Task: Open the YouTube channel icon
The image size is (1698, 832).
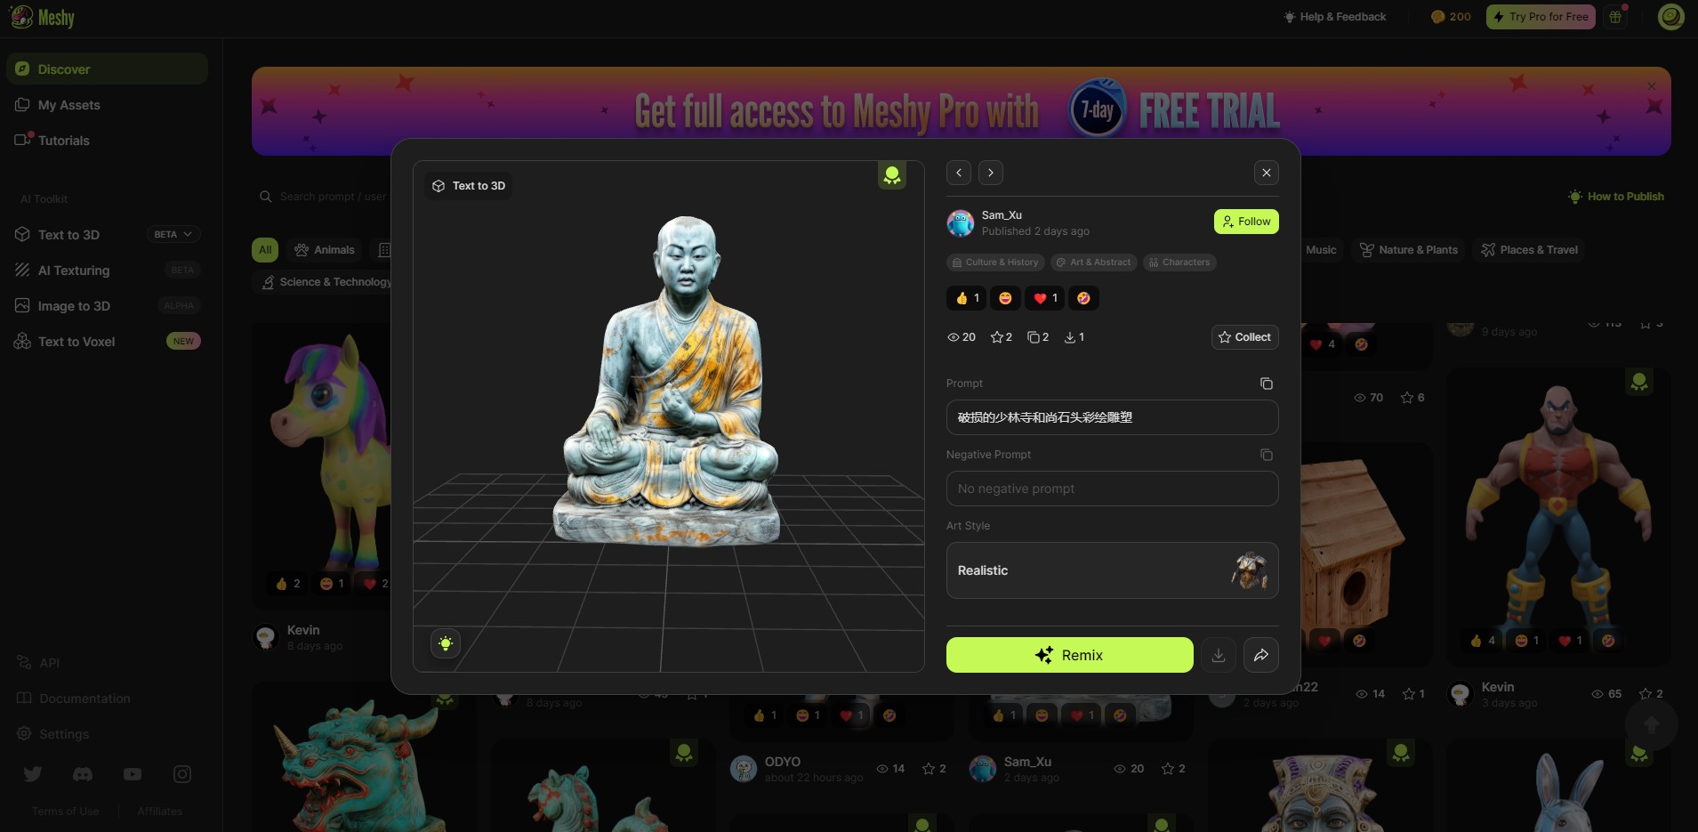Action: point(133,774)
